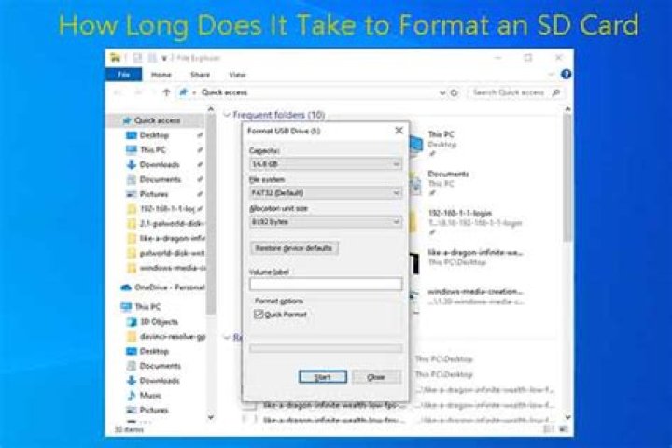Click the Up arrow navigation icon
This screenshot has width=672, height=448.
(x=166, y=93)
